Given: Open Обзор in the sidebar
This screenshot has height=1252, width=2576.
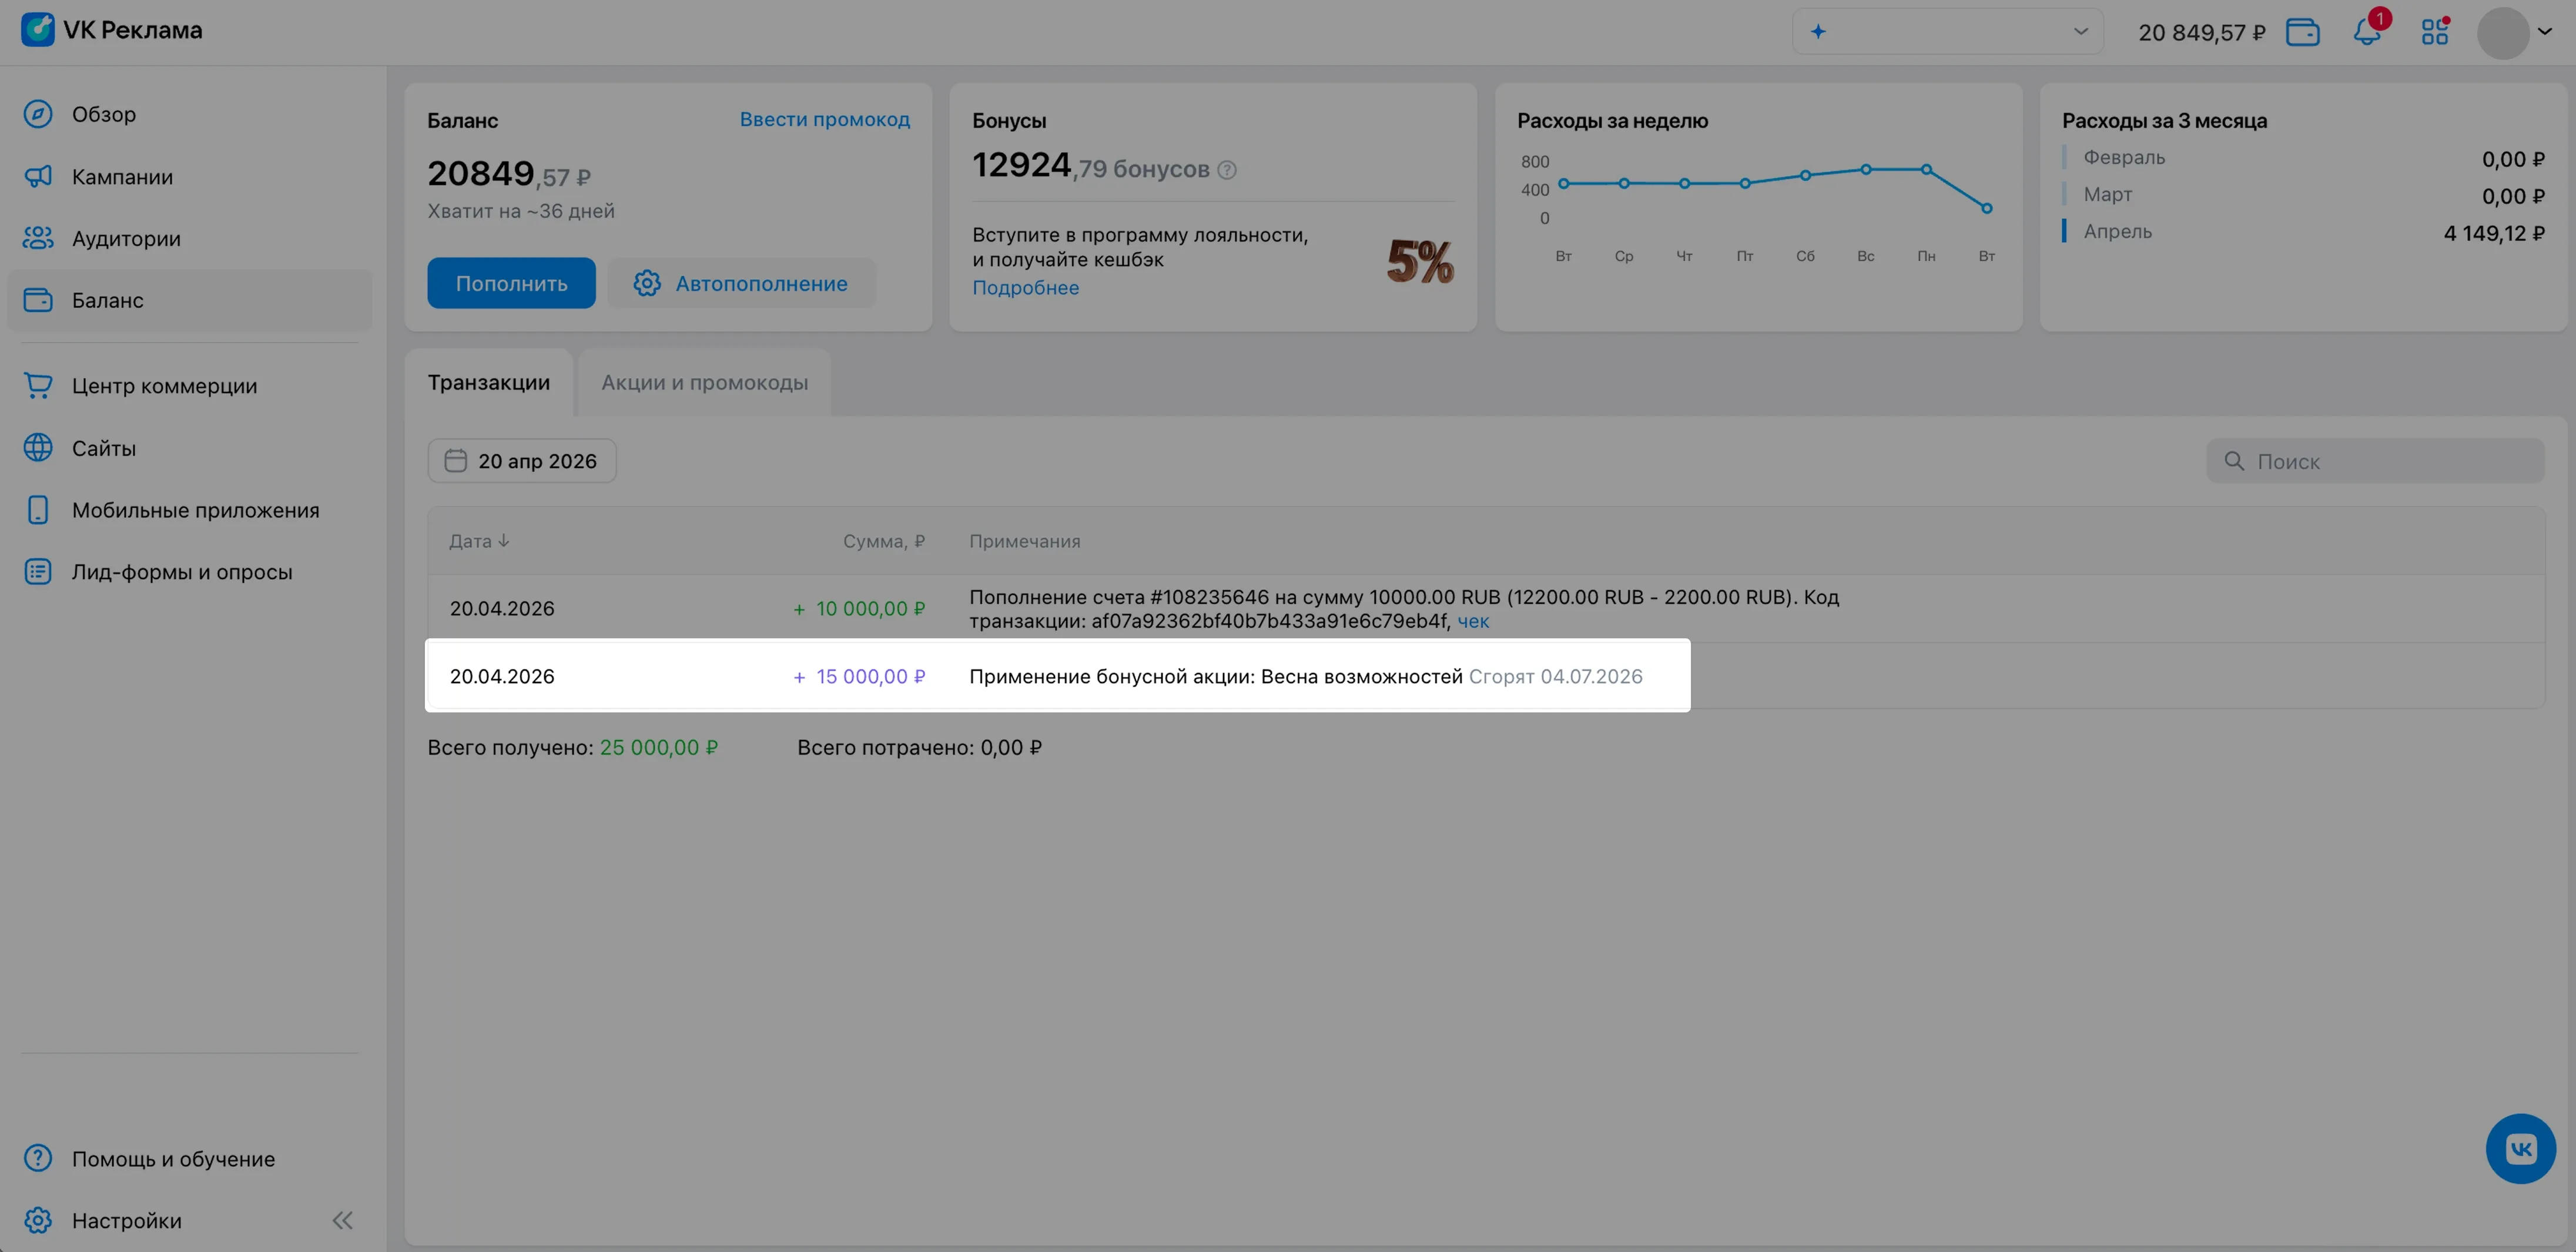Looking at the screenshot, I should 190,114.
